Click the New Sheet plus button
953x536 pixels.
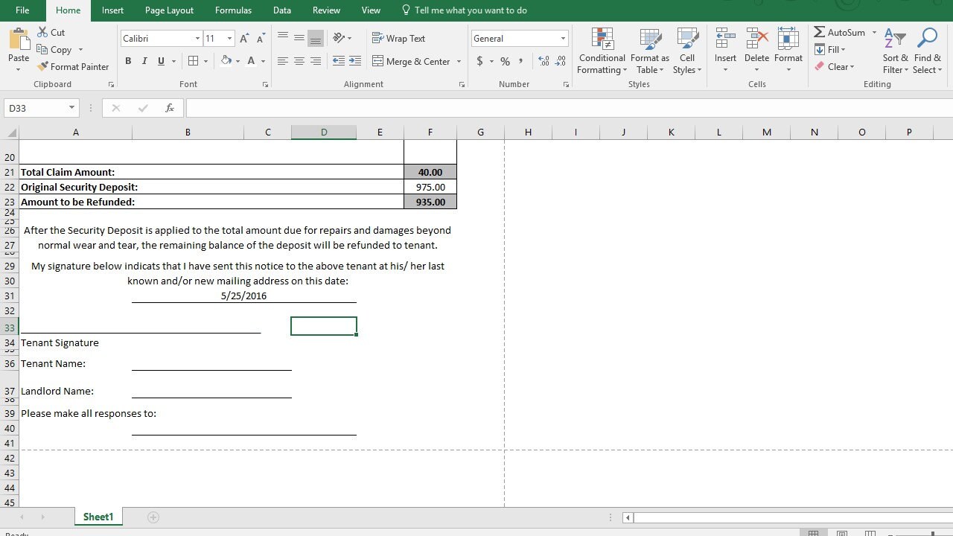[153, 517]
